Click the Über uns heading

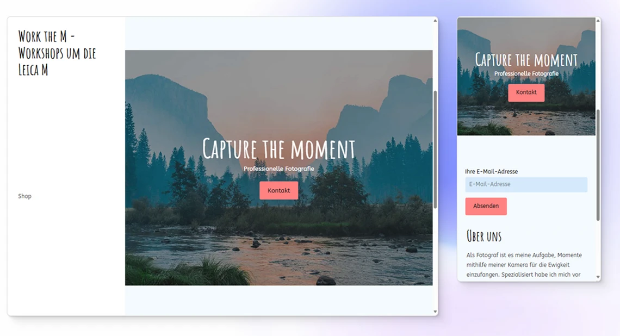coord(484,237)
